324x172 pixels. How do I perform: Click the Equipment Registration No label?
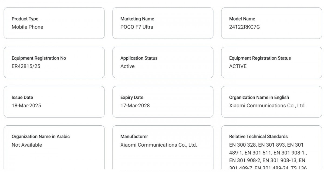click(x=39, y=58)
